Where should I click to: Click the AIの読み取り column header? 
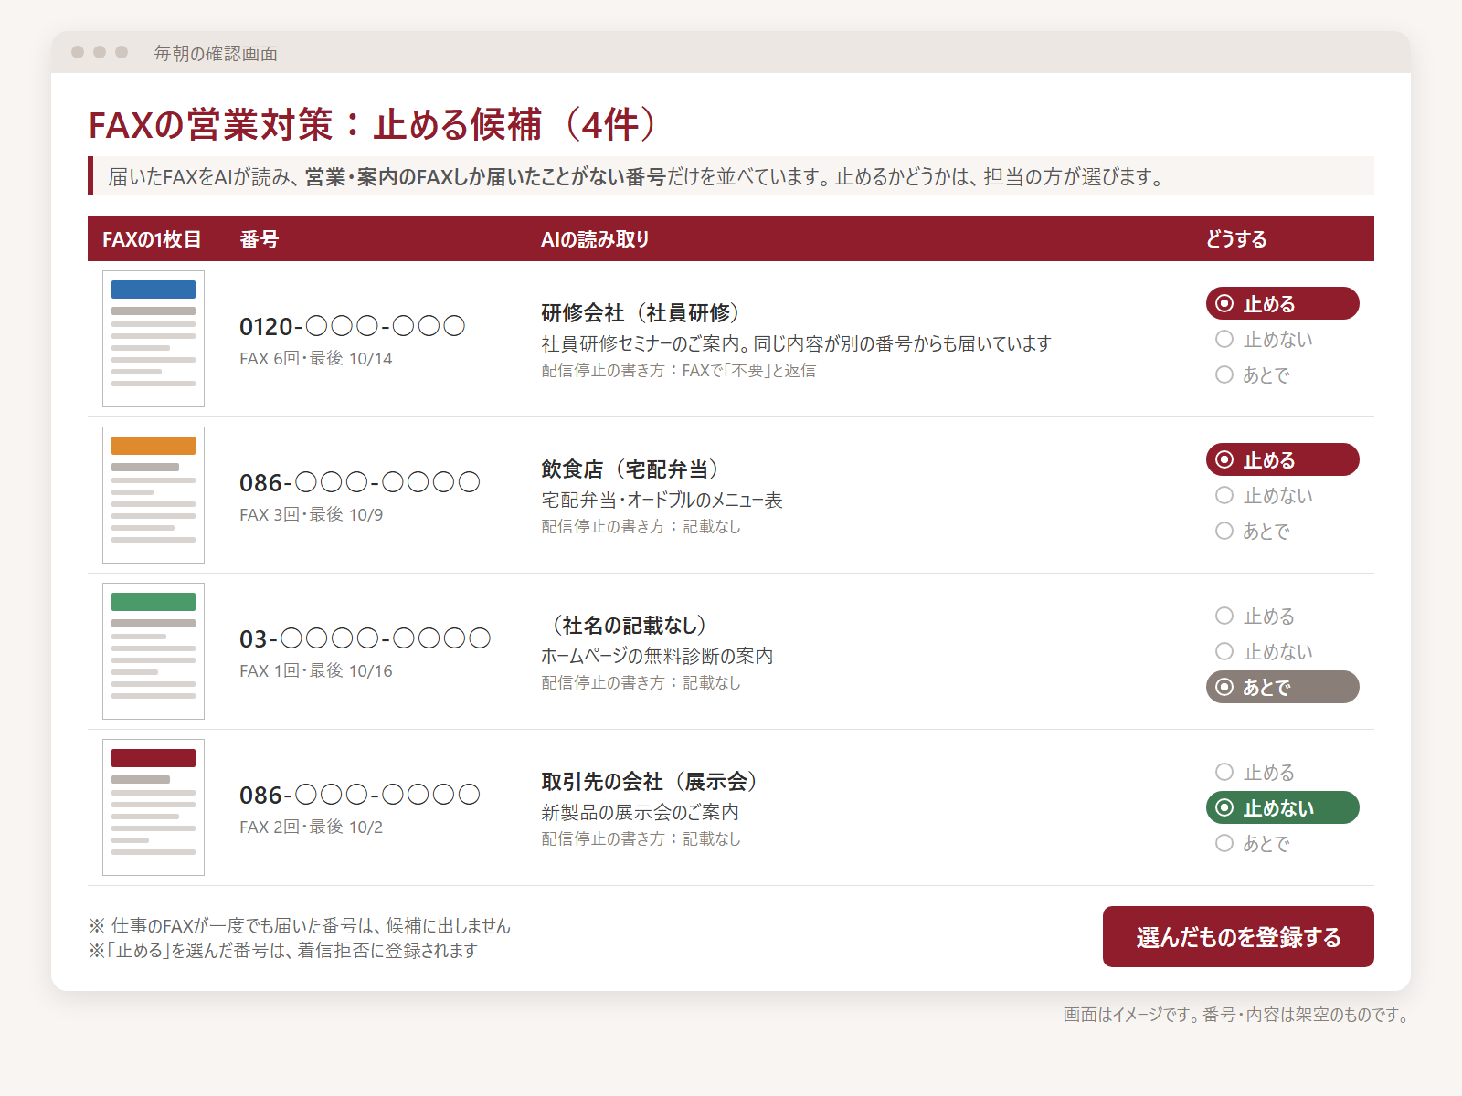click(595, 239)
